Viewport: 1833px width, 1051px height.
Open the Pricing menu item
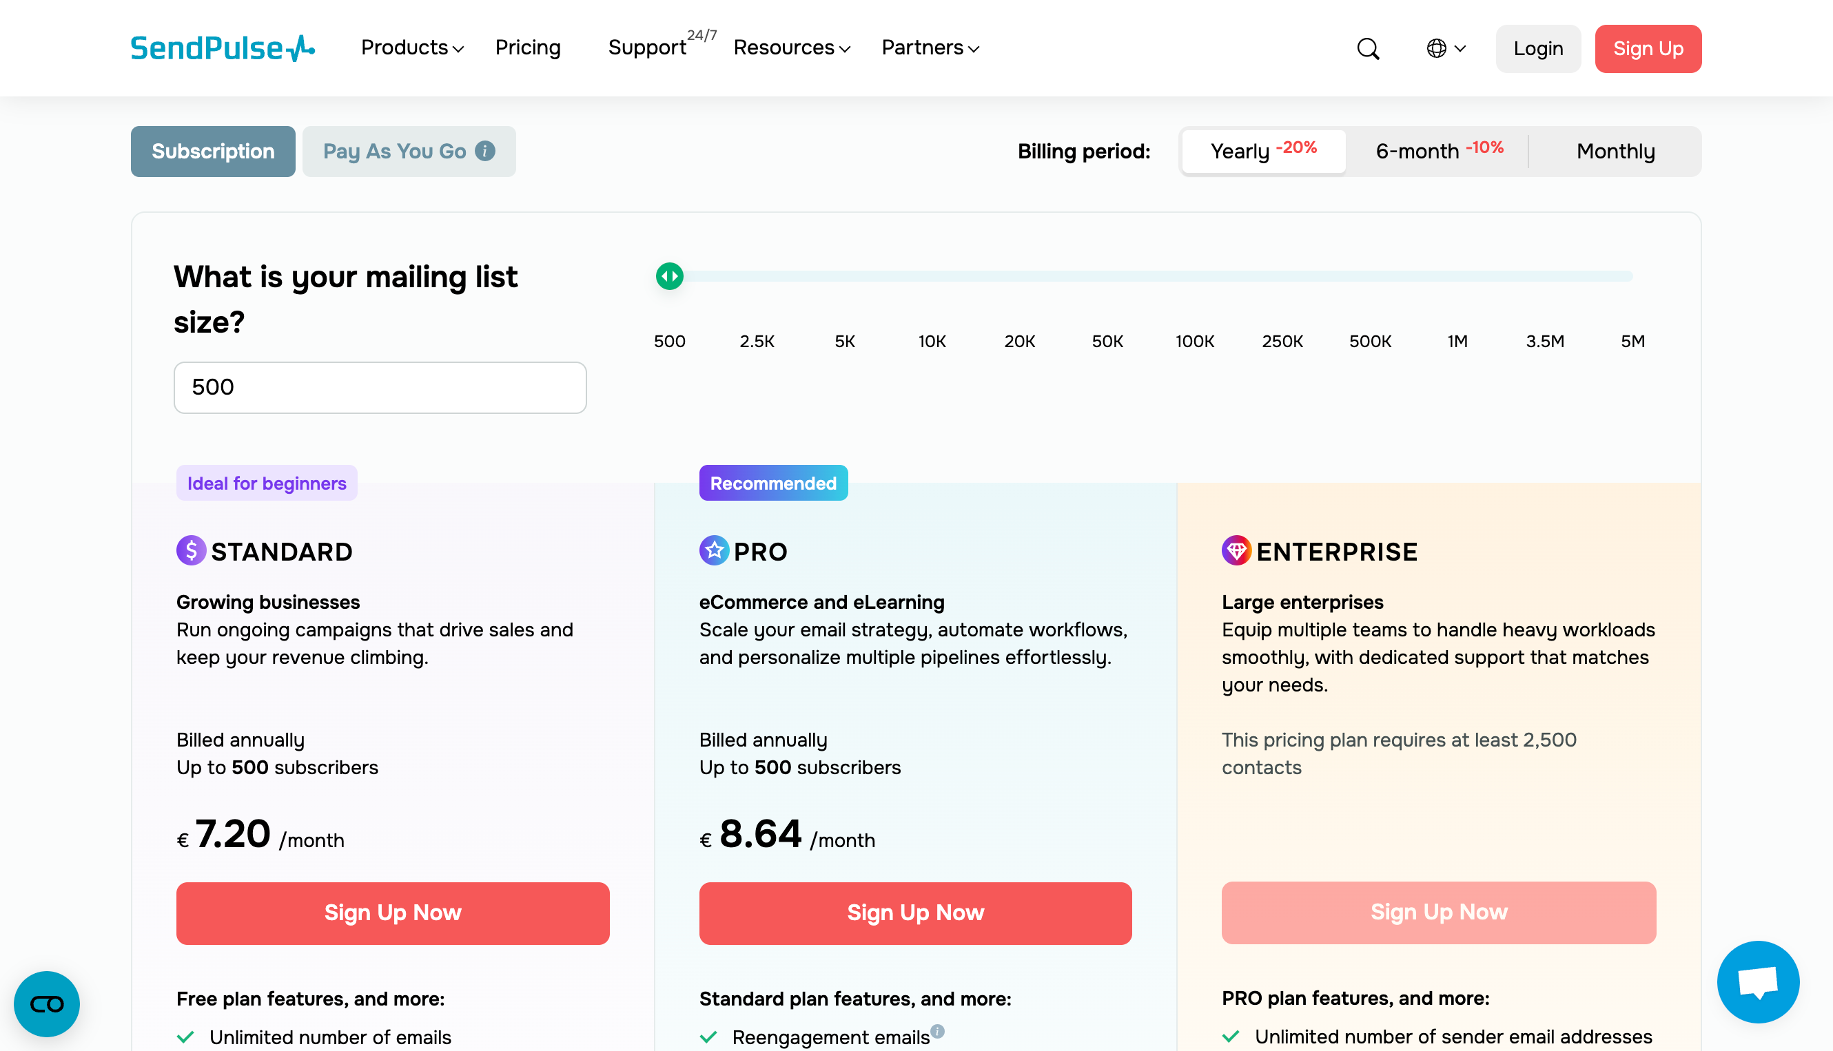point(527,48)
